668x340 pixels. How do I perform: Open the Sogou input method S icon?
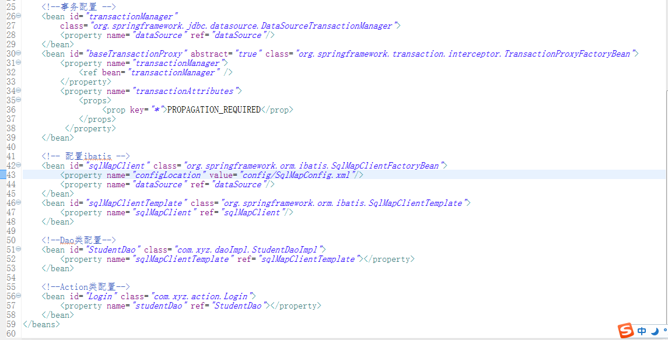[626, 331]
